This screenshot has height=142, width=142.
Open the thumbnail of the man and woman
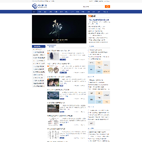point(53,82)
